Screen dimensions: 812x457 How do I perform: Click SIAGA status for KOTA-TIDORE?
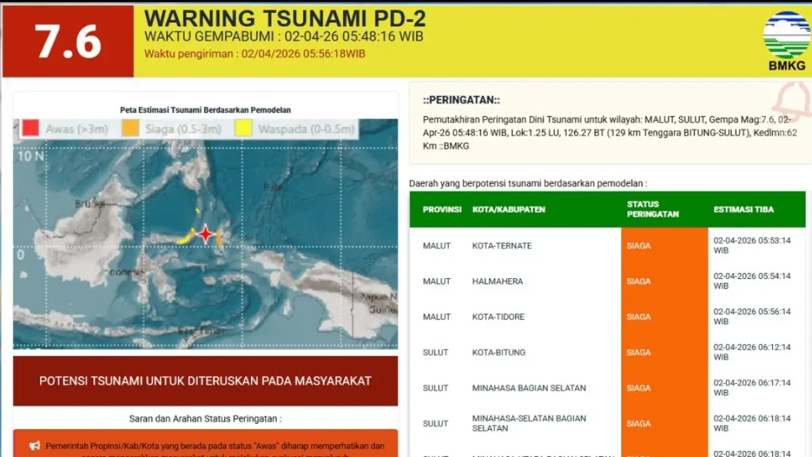639,317
